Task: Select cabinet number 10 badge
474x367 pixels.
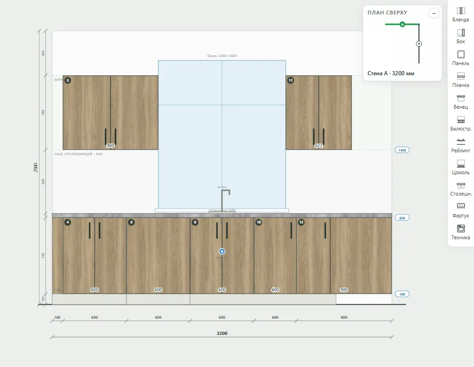Action: coord(259,222)
